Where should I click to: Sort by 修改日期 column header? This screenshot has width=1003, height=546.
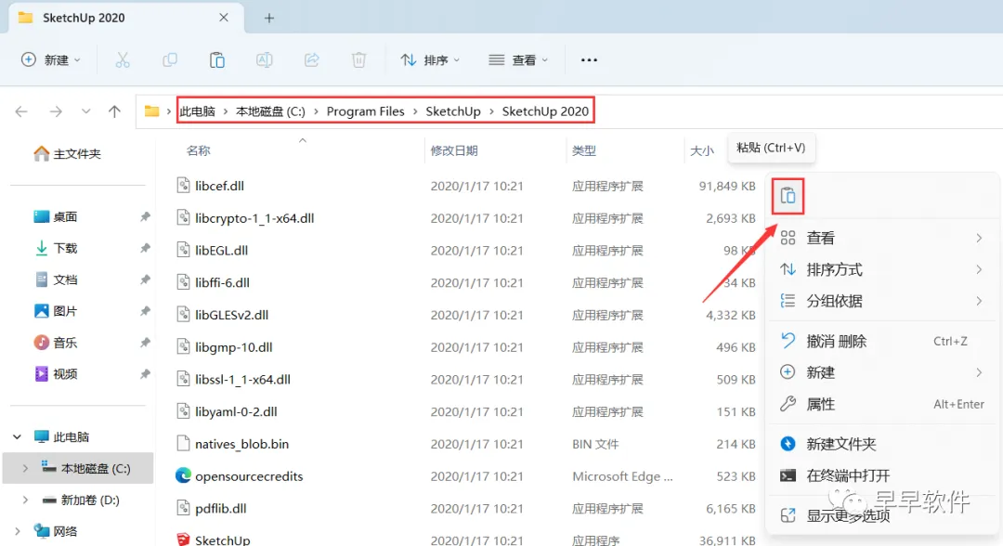click(454, 150)
